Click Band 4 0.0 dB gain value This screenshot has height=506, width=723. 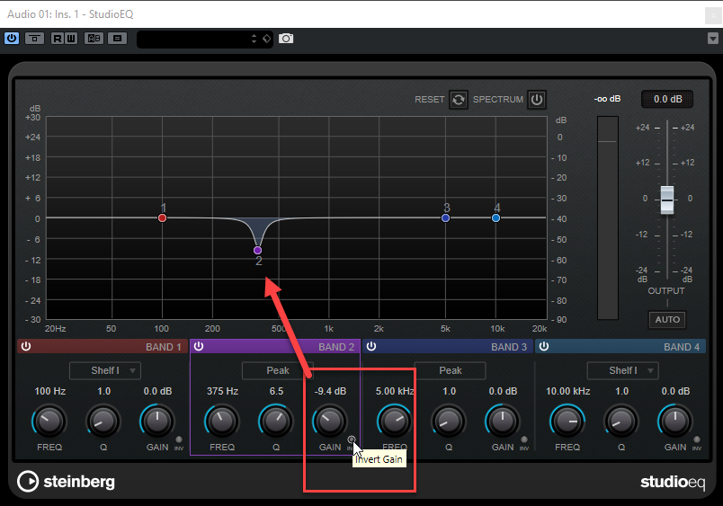point(675,391)
